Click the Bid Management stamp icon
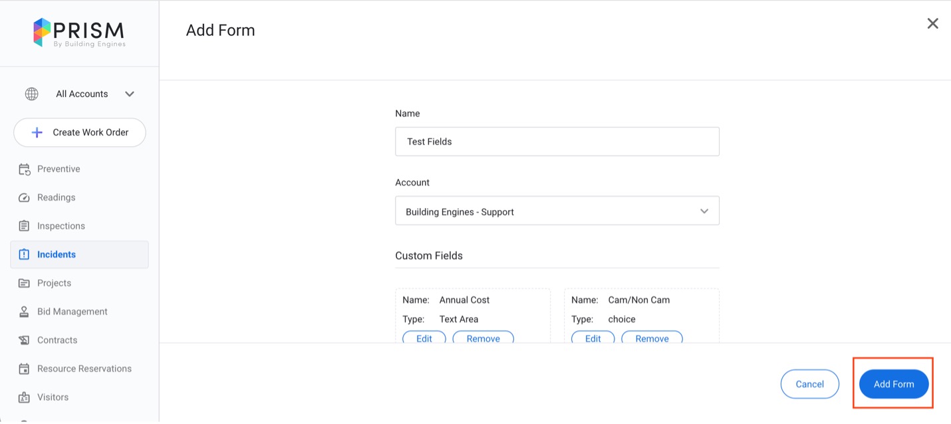 [25, 312]
